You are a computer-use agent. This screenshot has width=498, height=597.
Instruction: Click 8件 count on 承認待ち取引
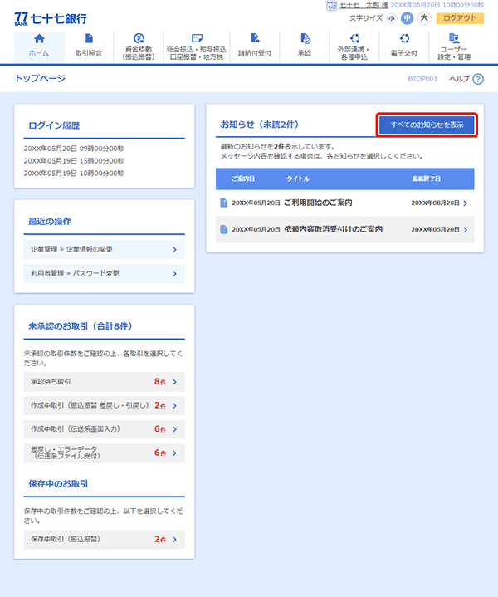(x=160, y=381)
